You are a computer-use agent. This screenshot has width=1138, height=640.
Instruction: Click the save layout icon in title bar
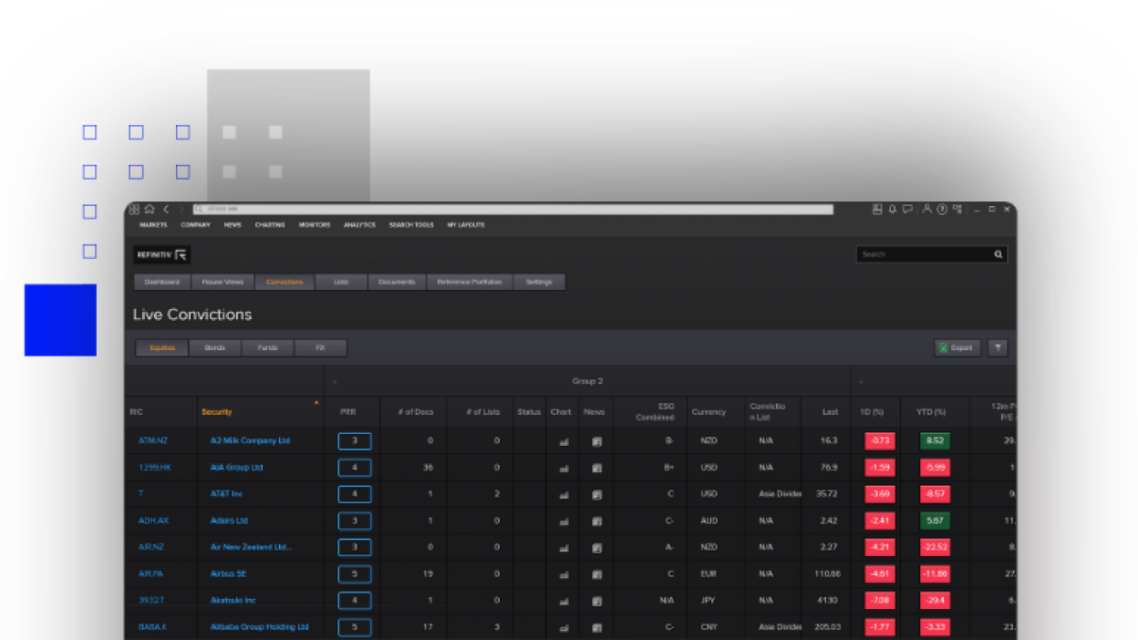coord(877,209)
